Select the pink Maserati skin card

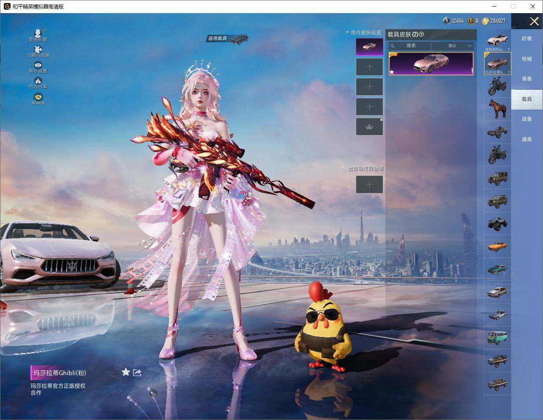point(431,64)
